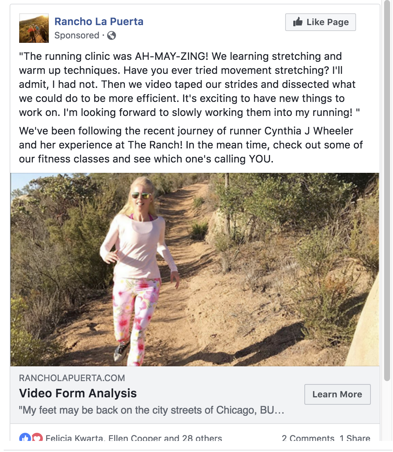Click the thumbs-up icon in Like Page

298,22
